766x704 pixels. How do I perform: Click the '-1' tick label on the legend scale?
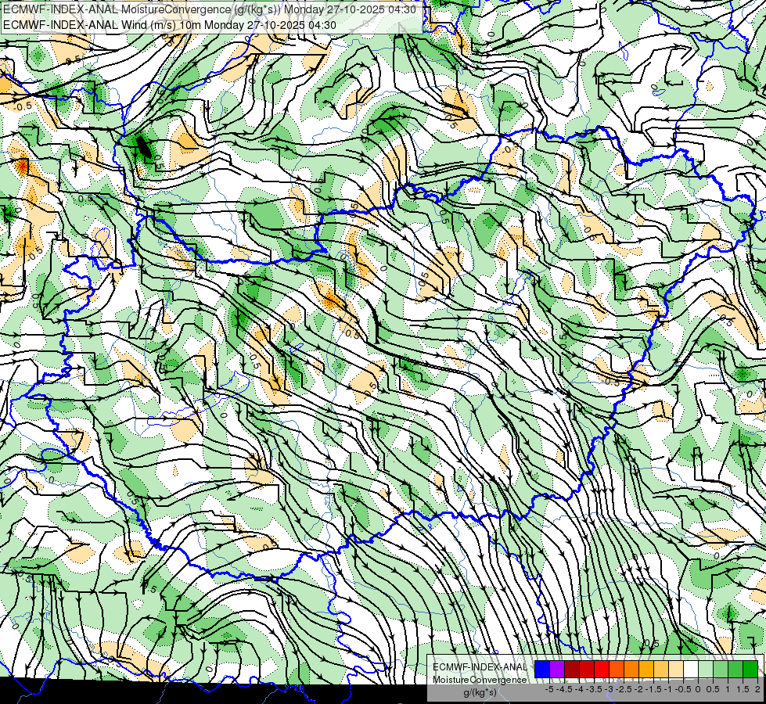[x=668, y=689]
